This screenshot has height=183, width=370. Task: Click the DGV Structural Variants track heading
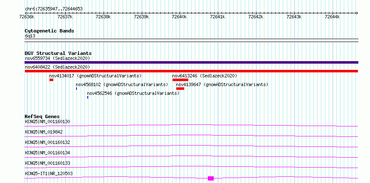[58, 53]
